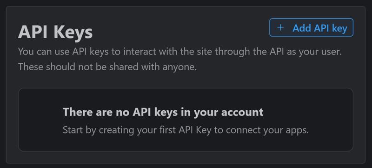Add a new API key

(x=311, y=27)
